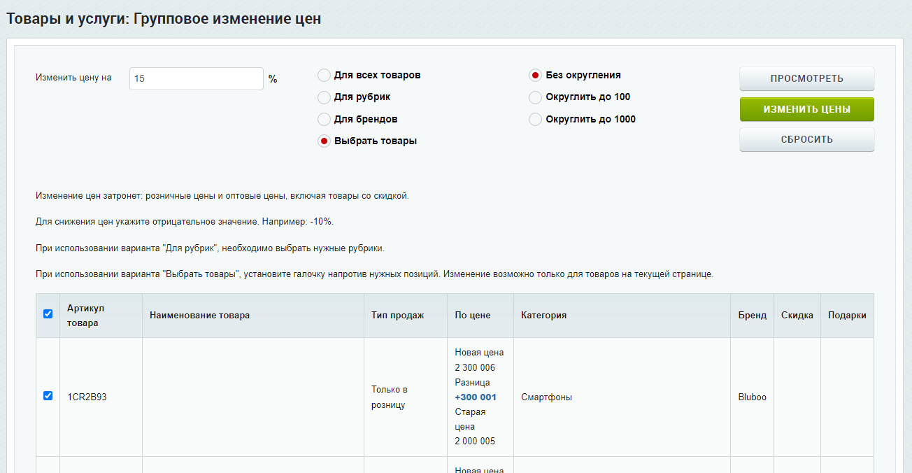Viewport: 912px width, 473px height.
Task: Click the '+300 001' price difference value
Action: [x=476, y=397]
